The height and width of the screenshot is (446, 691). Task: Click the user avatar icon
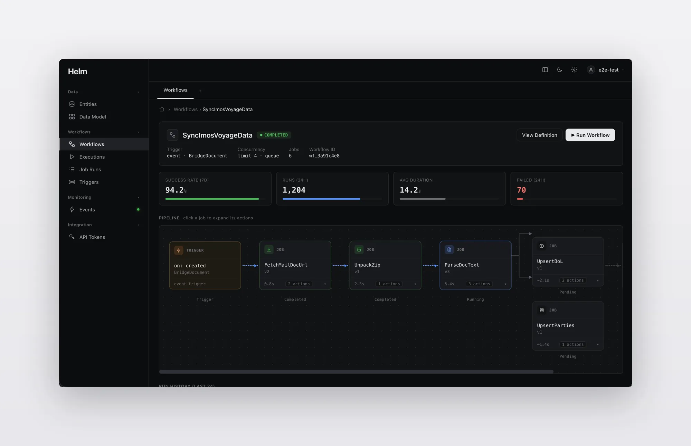[591, 70]
